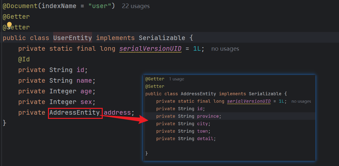Click Serializable in the UserEntity declaration
The height and width of the screenshot is (166, 339).
tap(162, 38)
